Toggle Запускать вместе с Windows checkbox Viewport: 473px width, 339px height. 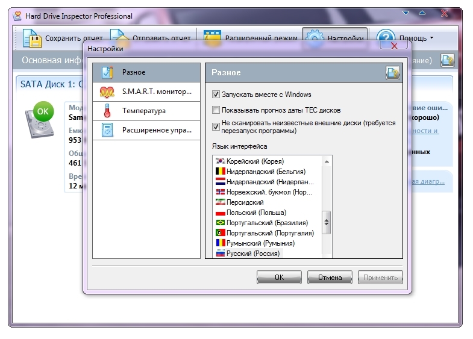[x=216, y=95]
